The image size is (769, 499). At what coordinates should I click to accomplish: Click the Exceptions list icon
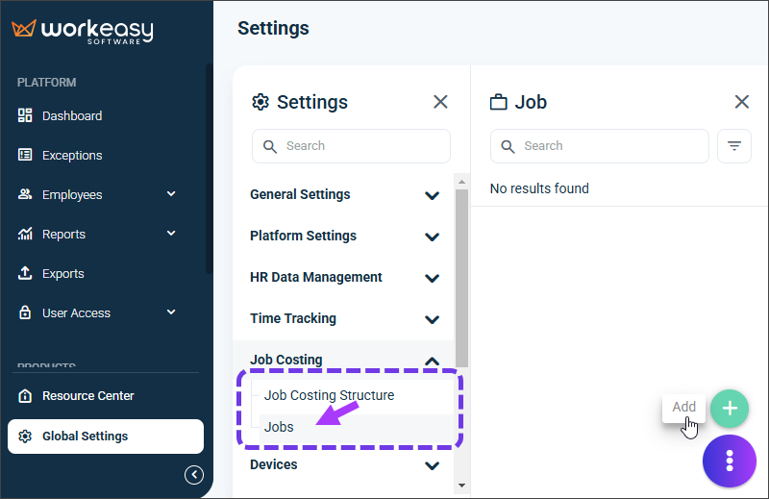point(25,155)
